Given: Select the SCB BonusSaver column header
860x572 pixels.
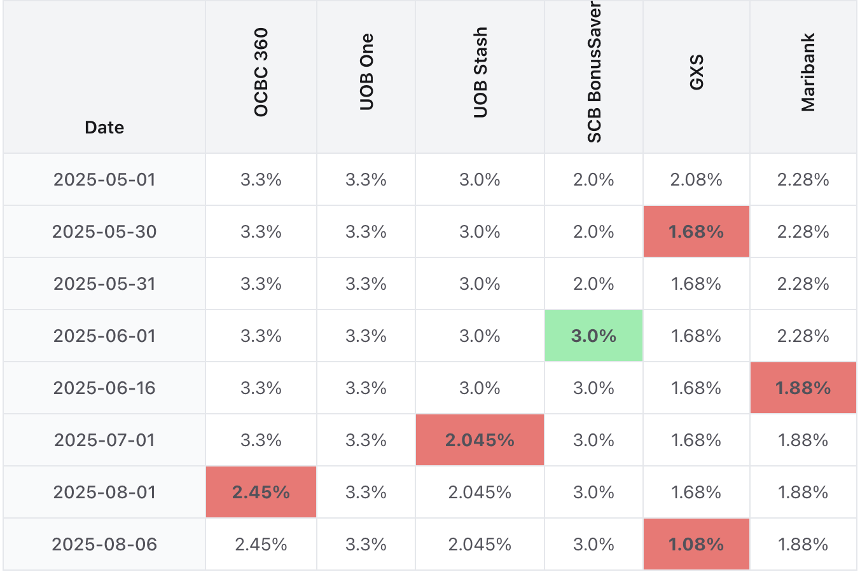Looking at the screenshot, I should tap(594, 72).
